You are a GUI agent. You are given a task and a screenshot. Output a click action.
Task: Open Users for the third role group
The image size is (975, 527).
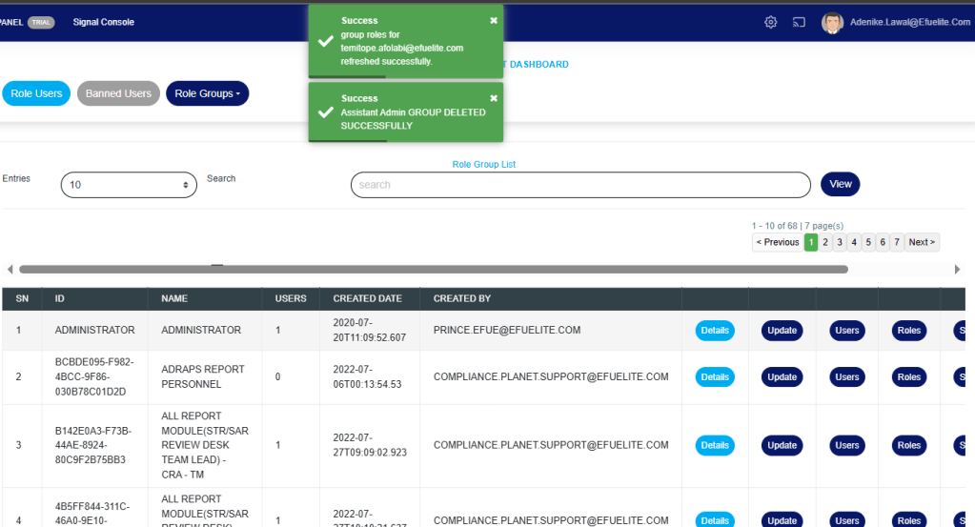click(846, 445)
